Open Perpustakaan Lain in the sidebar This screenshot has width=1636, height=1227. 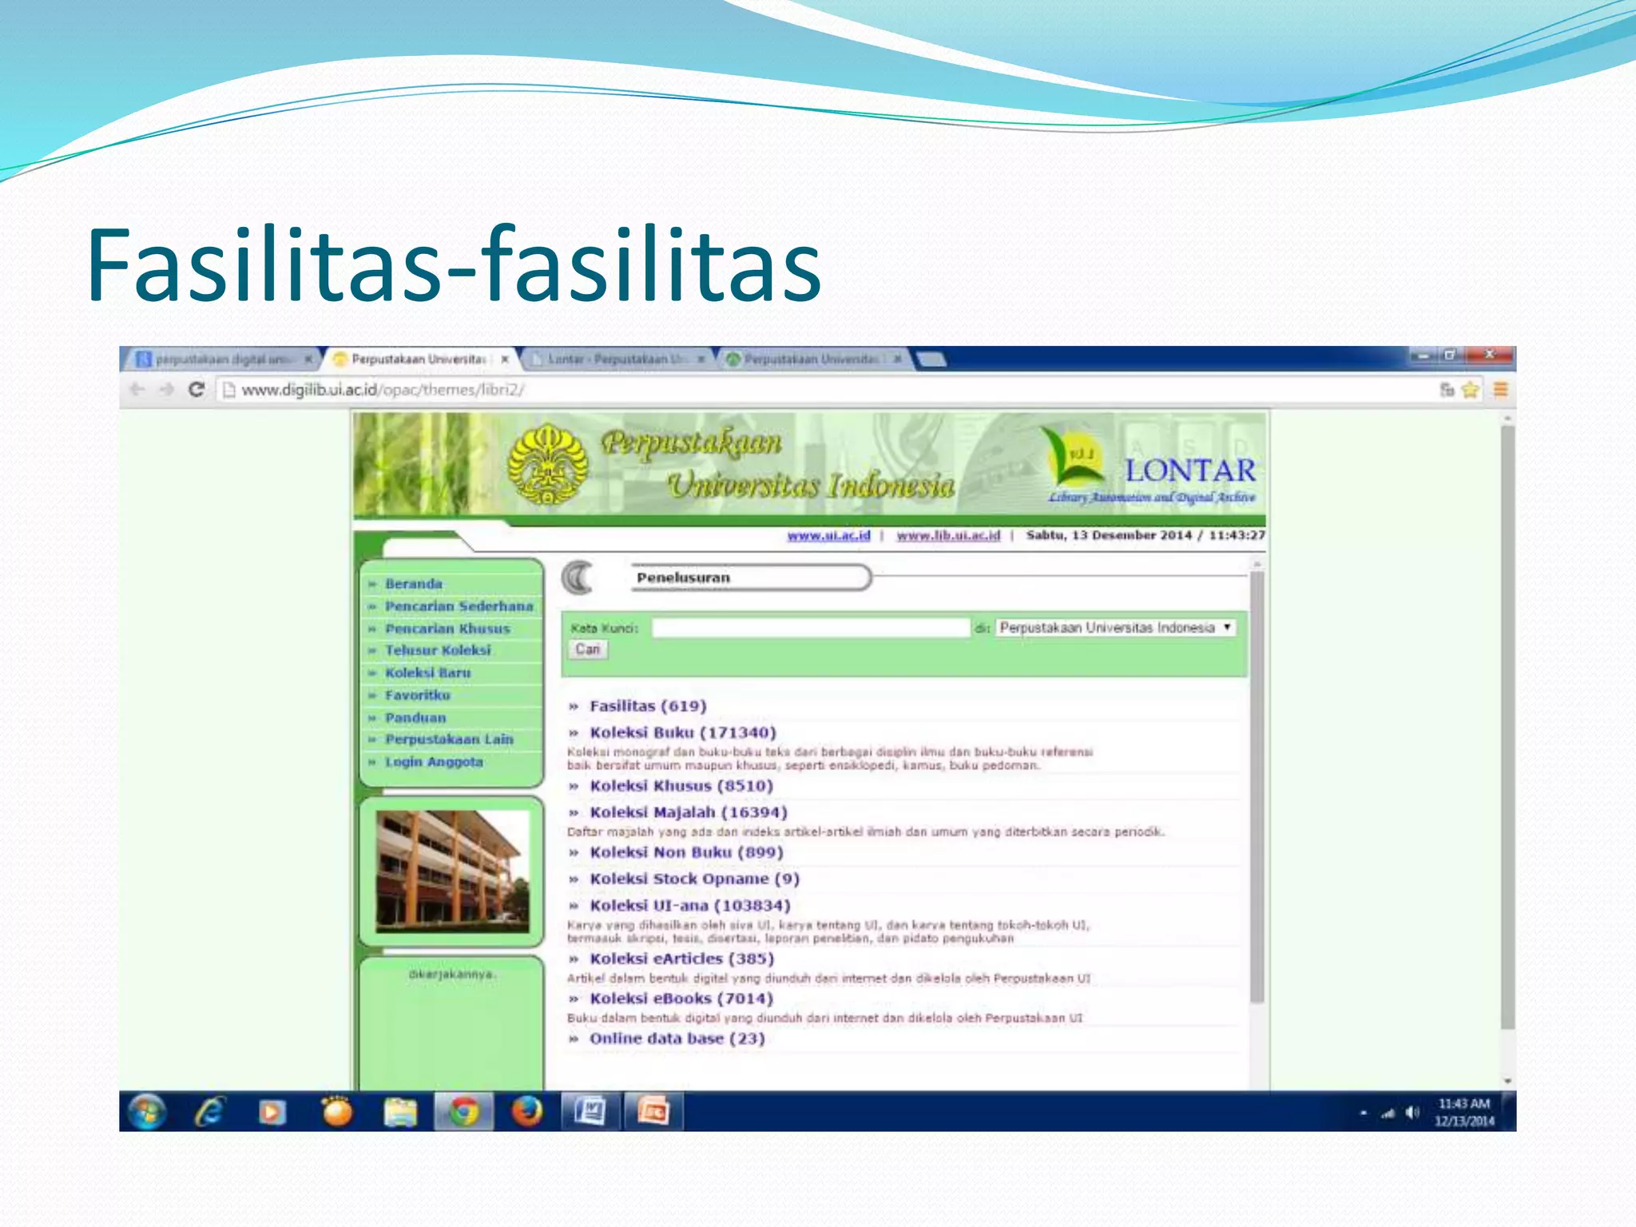point(449,740)
